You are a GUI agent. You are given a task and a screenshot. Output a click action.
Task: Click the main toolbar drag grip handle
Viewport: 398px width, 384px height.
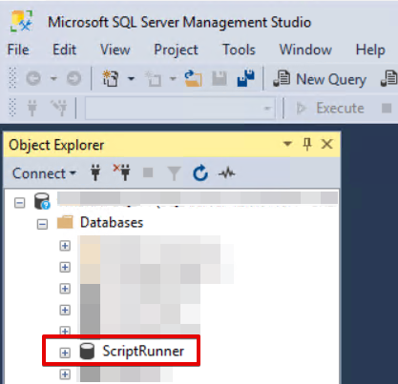12,78
